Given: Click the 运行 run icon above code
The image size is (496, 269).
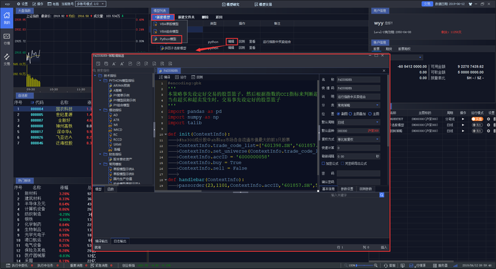Looking at the screenshot, I should pos(180,77).
